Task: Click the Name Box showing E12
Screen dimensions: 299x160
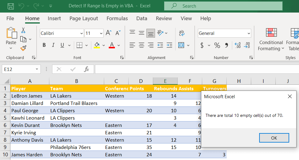Action: tap(21, 69)
